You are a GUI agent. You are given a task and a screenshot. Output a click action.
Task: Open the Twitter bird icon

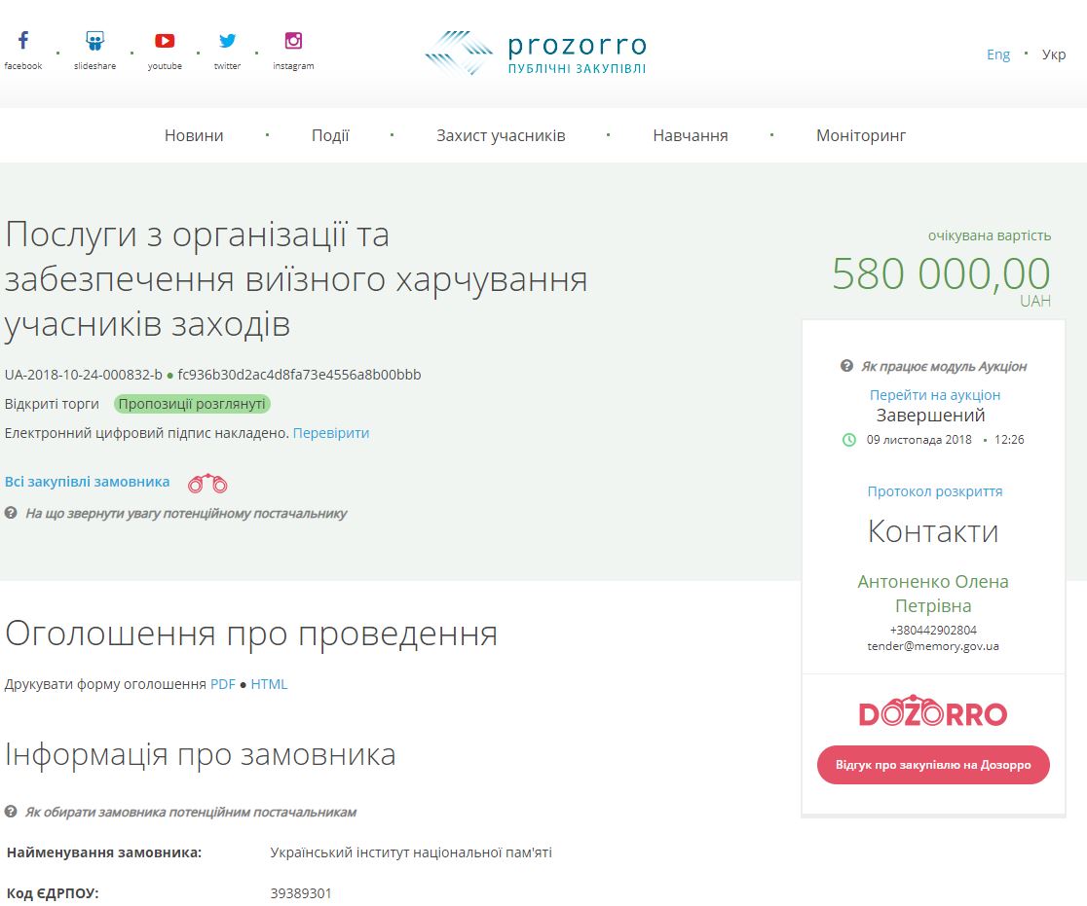(227, 41)
